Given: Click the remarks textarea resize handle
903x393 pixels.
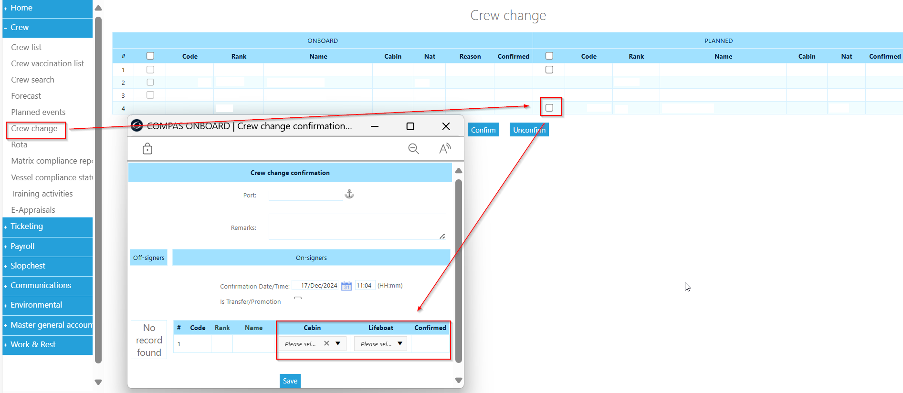Looking at the screenshot, I should [x=442, y=236].
